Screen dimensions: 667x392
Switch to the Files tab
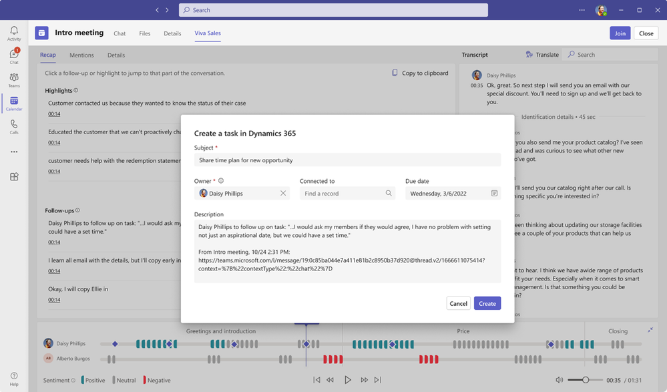click(145, 33)
